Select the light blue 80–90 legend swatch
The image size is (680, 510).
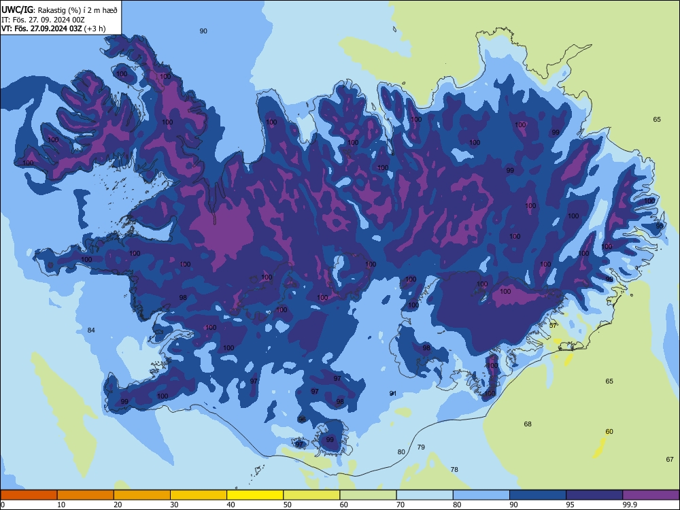(x=481, y=495)
